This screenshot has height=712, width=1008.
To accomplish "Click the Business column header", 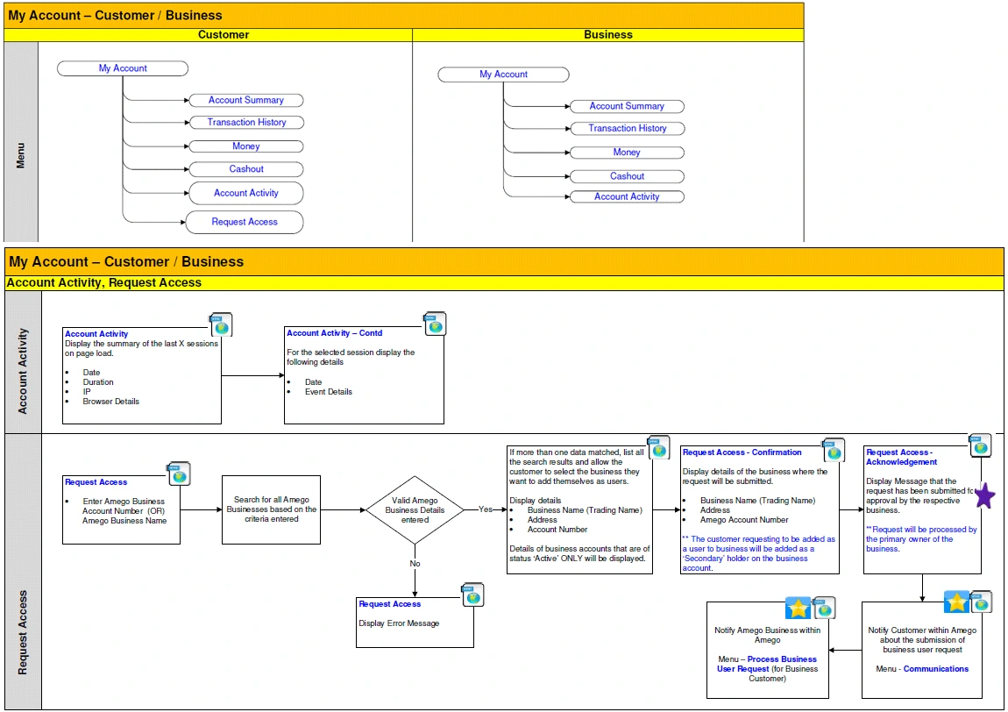I will (x=608, y=35).
